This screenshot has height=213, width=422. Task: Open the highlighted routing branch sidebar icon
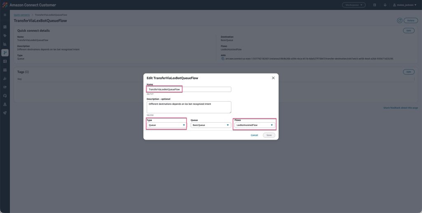coord(5,52)
